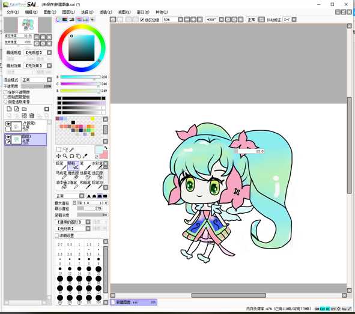Open the 50% zoom level dropdown
Viewport: 355px width, 314px height.
(180, 20)
